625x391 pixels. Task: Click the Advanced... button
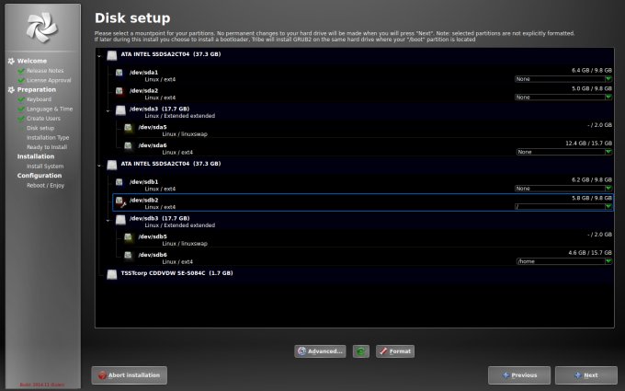coord(320,351)
